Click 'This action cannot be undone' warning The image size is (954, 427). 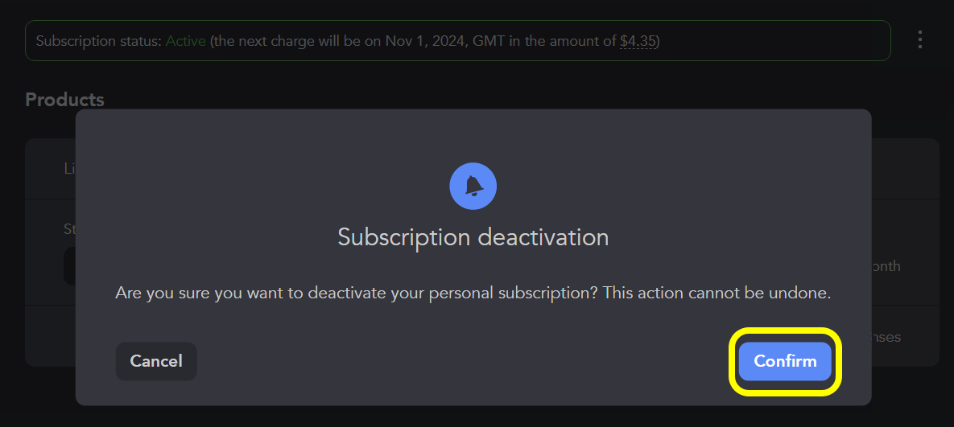[x=717, y=293]
